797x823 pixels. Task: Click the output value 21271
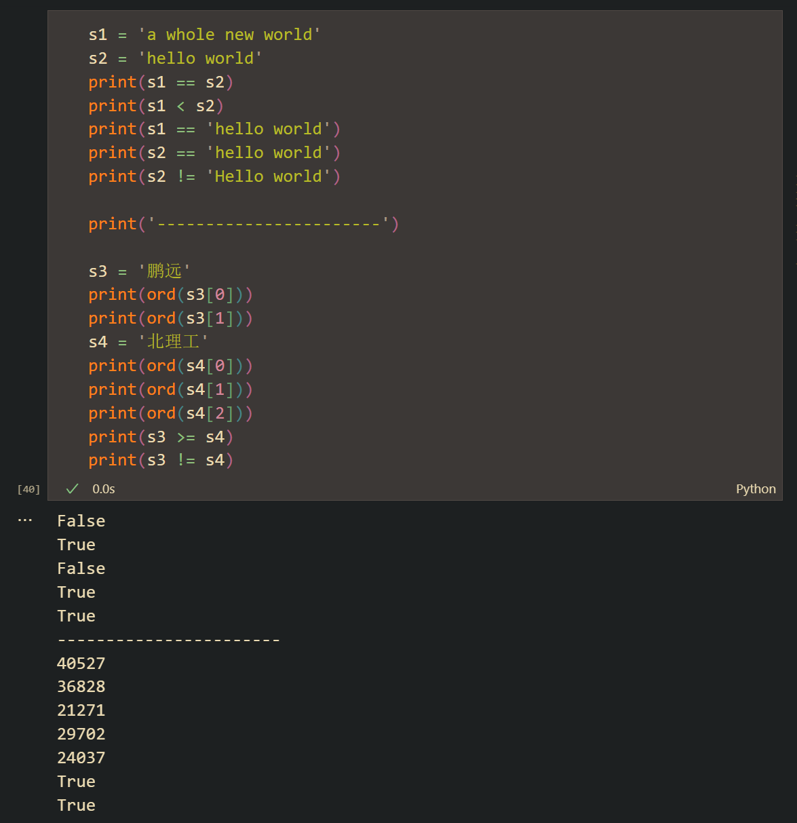tap(81, 710)
